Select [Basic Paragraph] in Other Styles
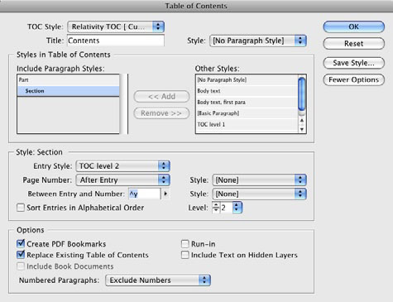393x302 pixels. [x=247, y=113]
